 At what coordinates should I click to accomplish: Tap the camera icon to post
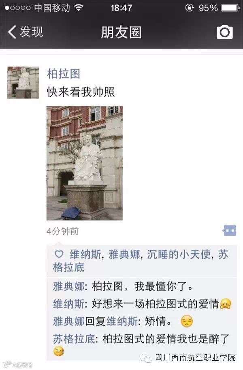225,32
